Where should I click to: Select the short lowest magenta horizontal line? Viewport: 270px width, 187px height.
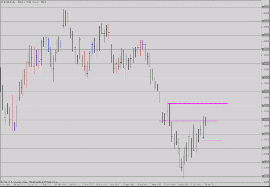click(x=212, y=140)
